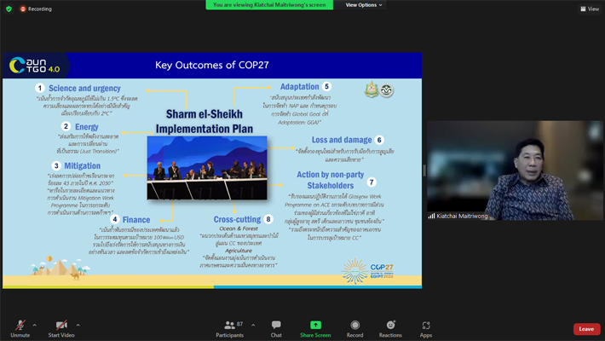Open the View Options dropdown
This screenshot has width=605, height=341.
coord(364,5)
